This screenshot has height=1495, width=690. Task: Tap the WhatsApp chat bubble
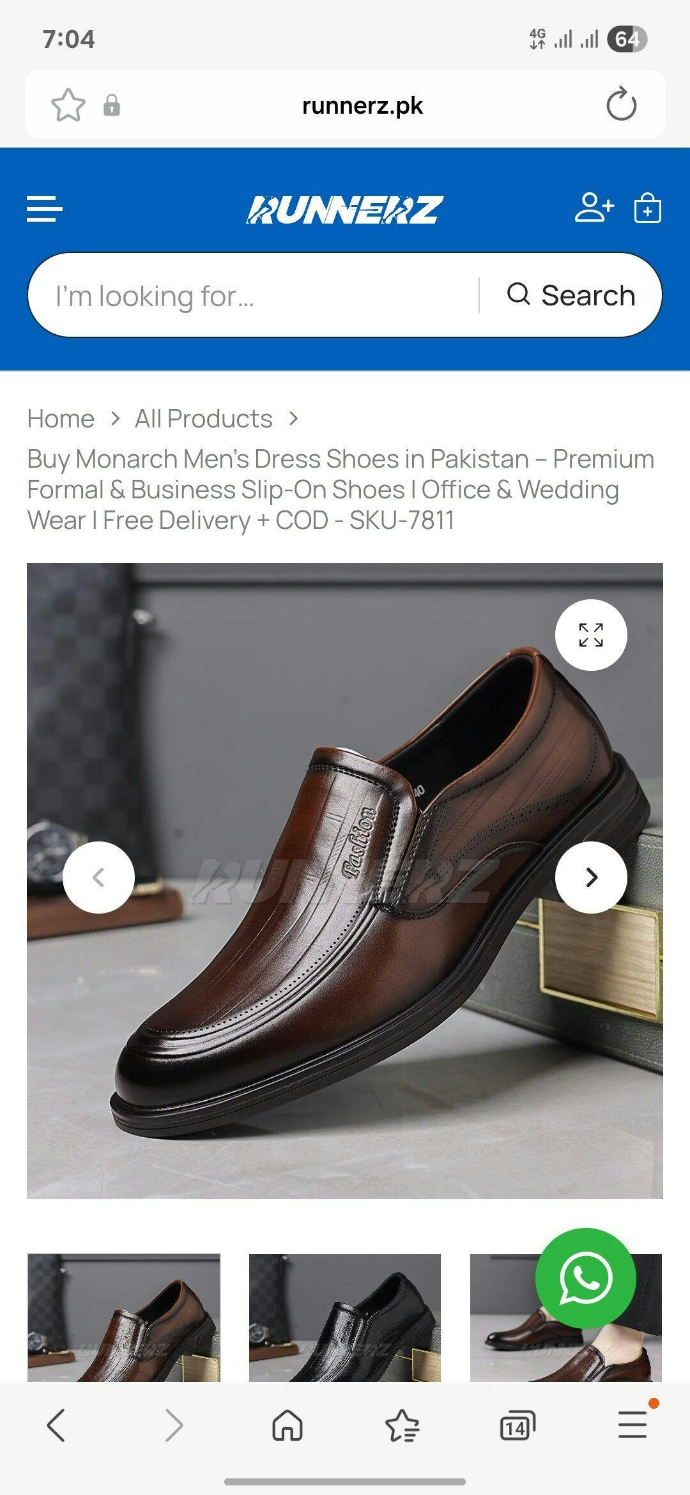[585, 1278]
